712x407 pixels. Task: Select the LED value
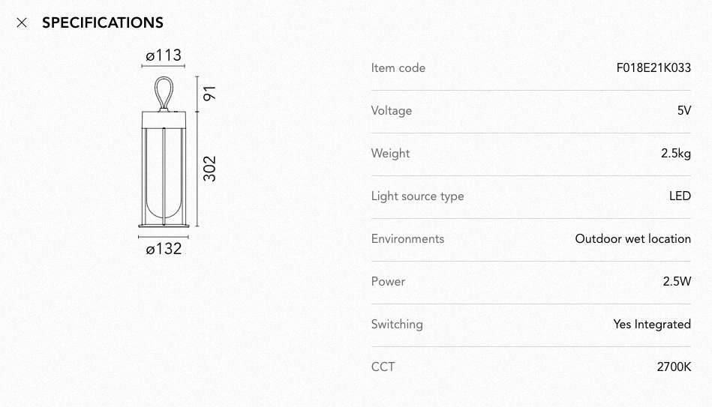680,196
